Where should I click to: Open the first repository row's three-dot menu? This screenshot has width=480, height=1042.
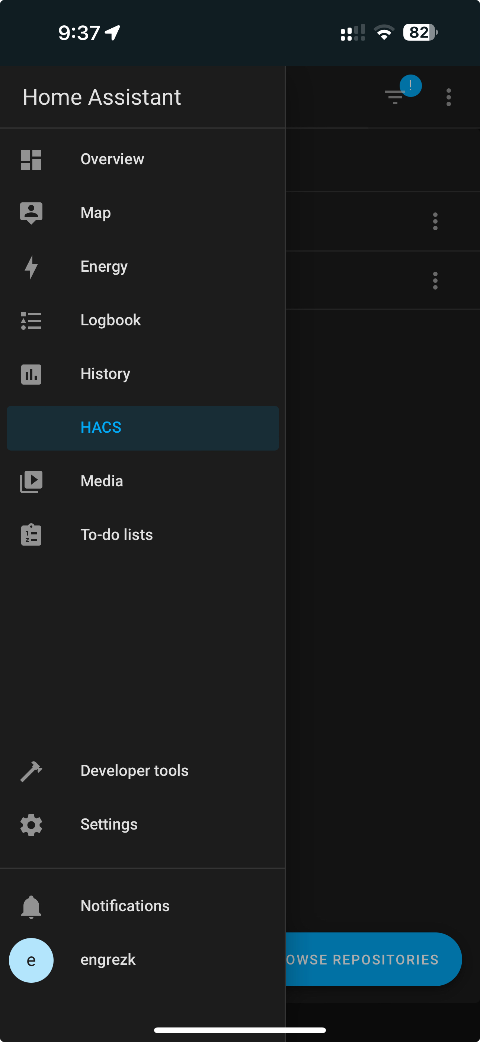[x=435, y=221]
